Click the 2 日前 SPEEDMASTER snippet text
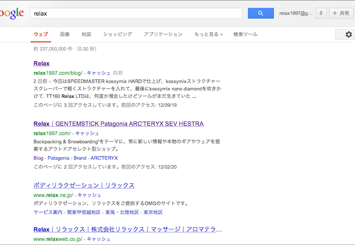This screenshot has width=355, height=245. pos(127,89)
